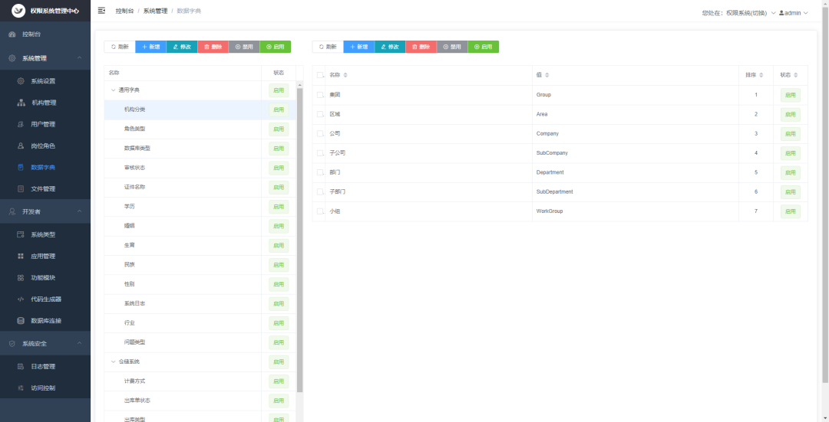This screenshot has width=829, height=422.
Task: Click right panel 禁用 button
Action: coord(452,47)
